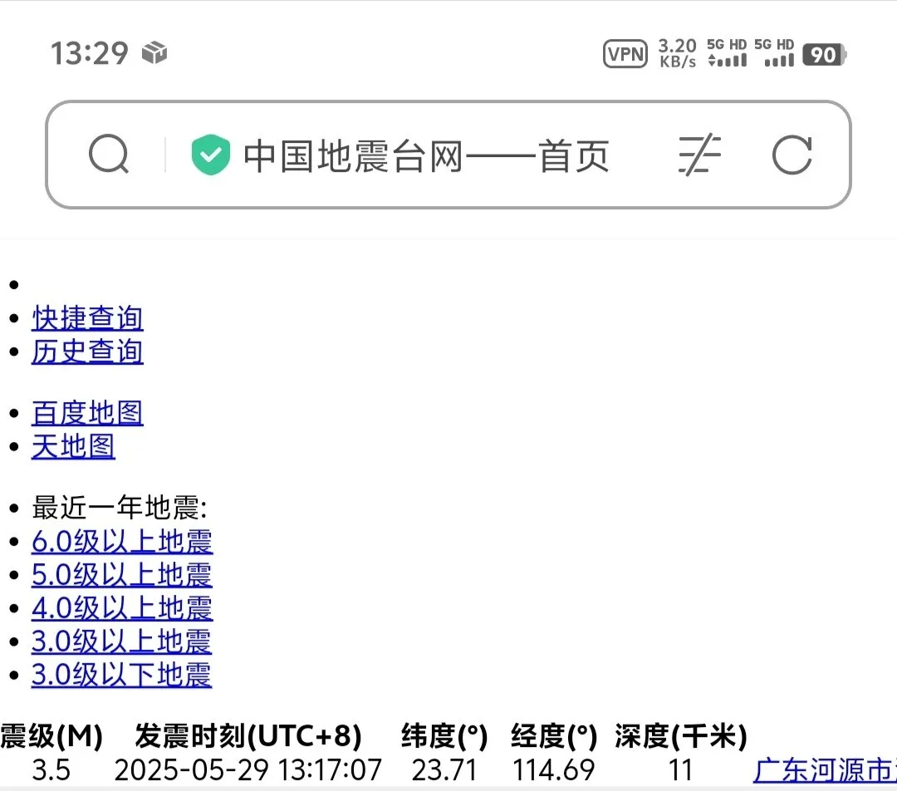The width and height of the screenshot is (897, 791).
Task: Tap the VPN status indicator
Action: click(x=625, y=55)
